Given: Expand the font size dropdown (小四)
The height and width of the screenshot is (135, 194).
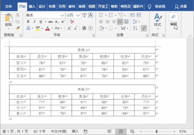Looking at the screenshot, I should click(79, 15).
